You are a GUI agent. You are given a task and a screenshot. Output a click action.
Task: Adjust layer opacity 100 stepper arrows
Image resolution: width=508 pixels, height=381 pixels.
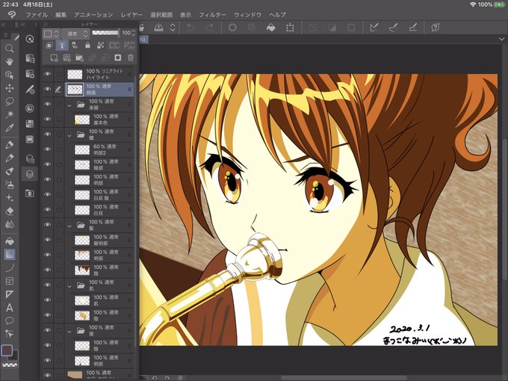[x=133, y=33]
